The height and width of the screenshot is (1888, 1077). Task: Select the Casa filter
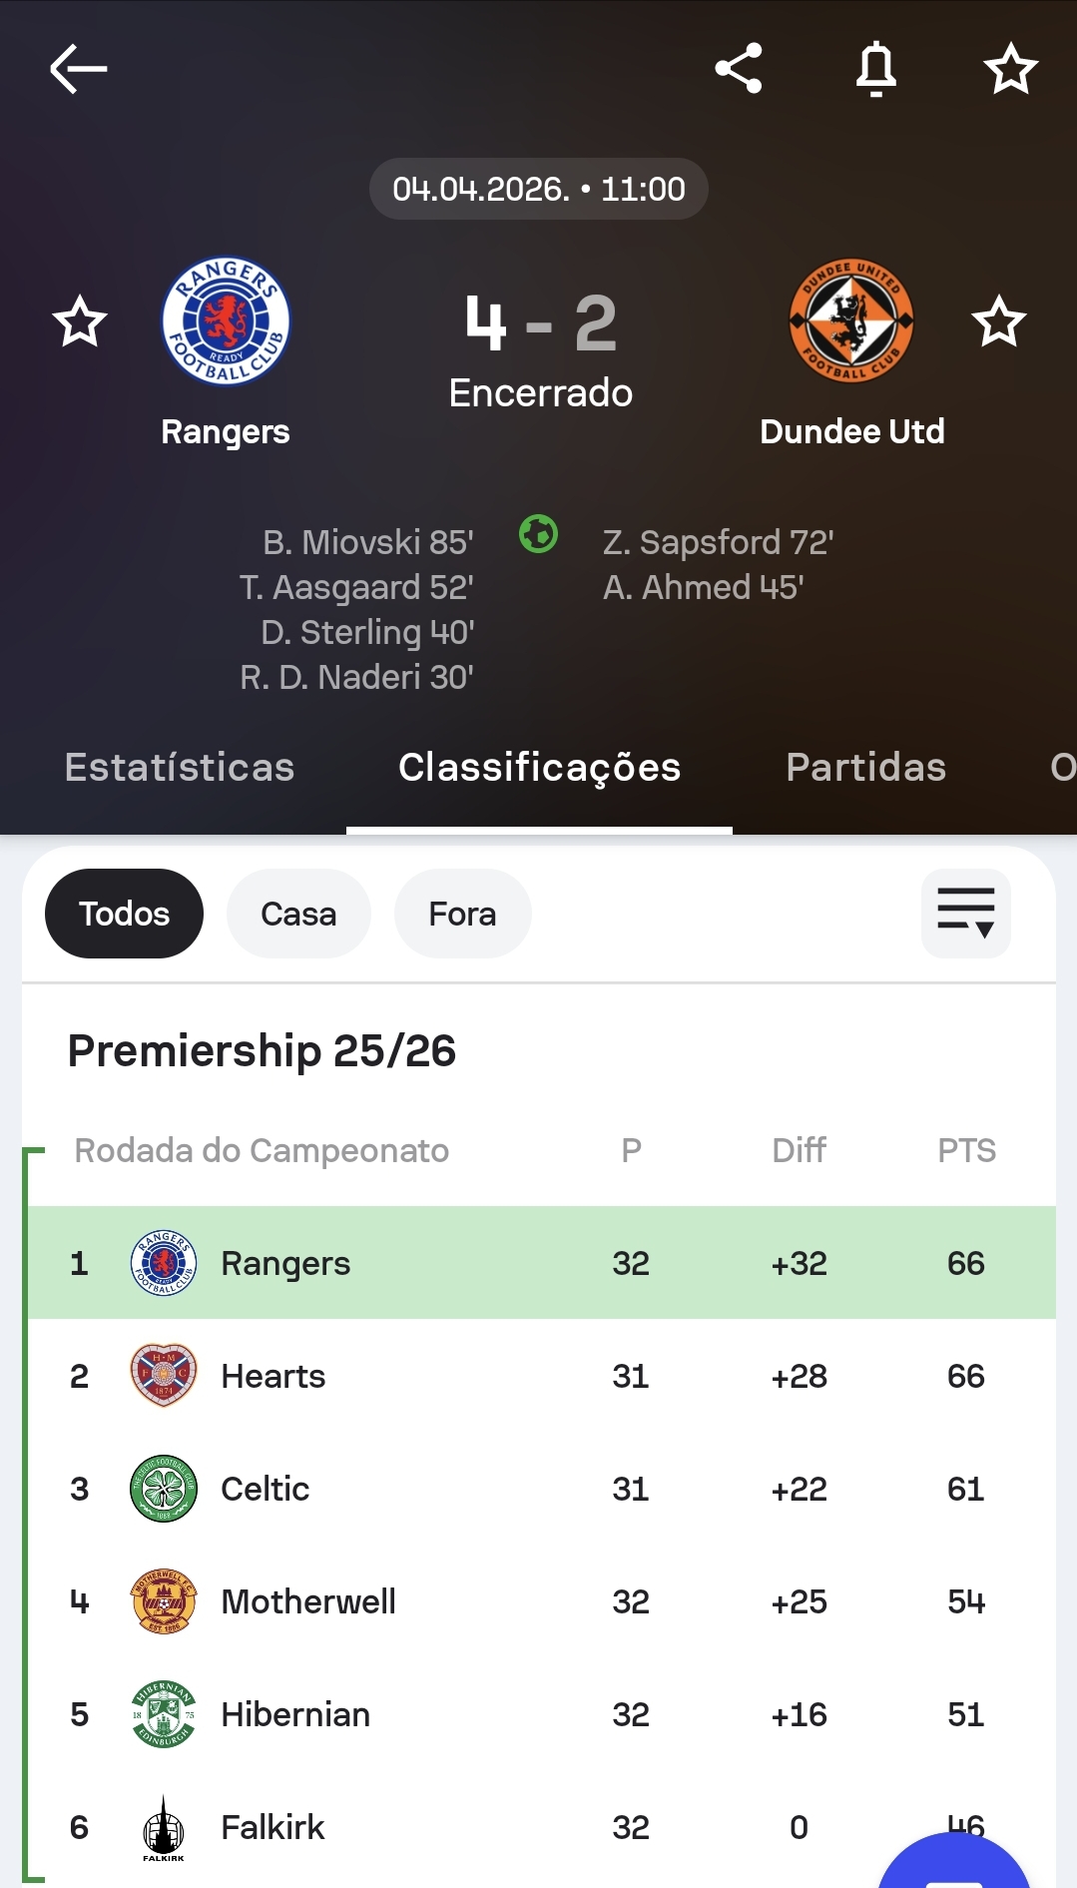click(x=298, y=914)
